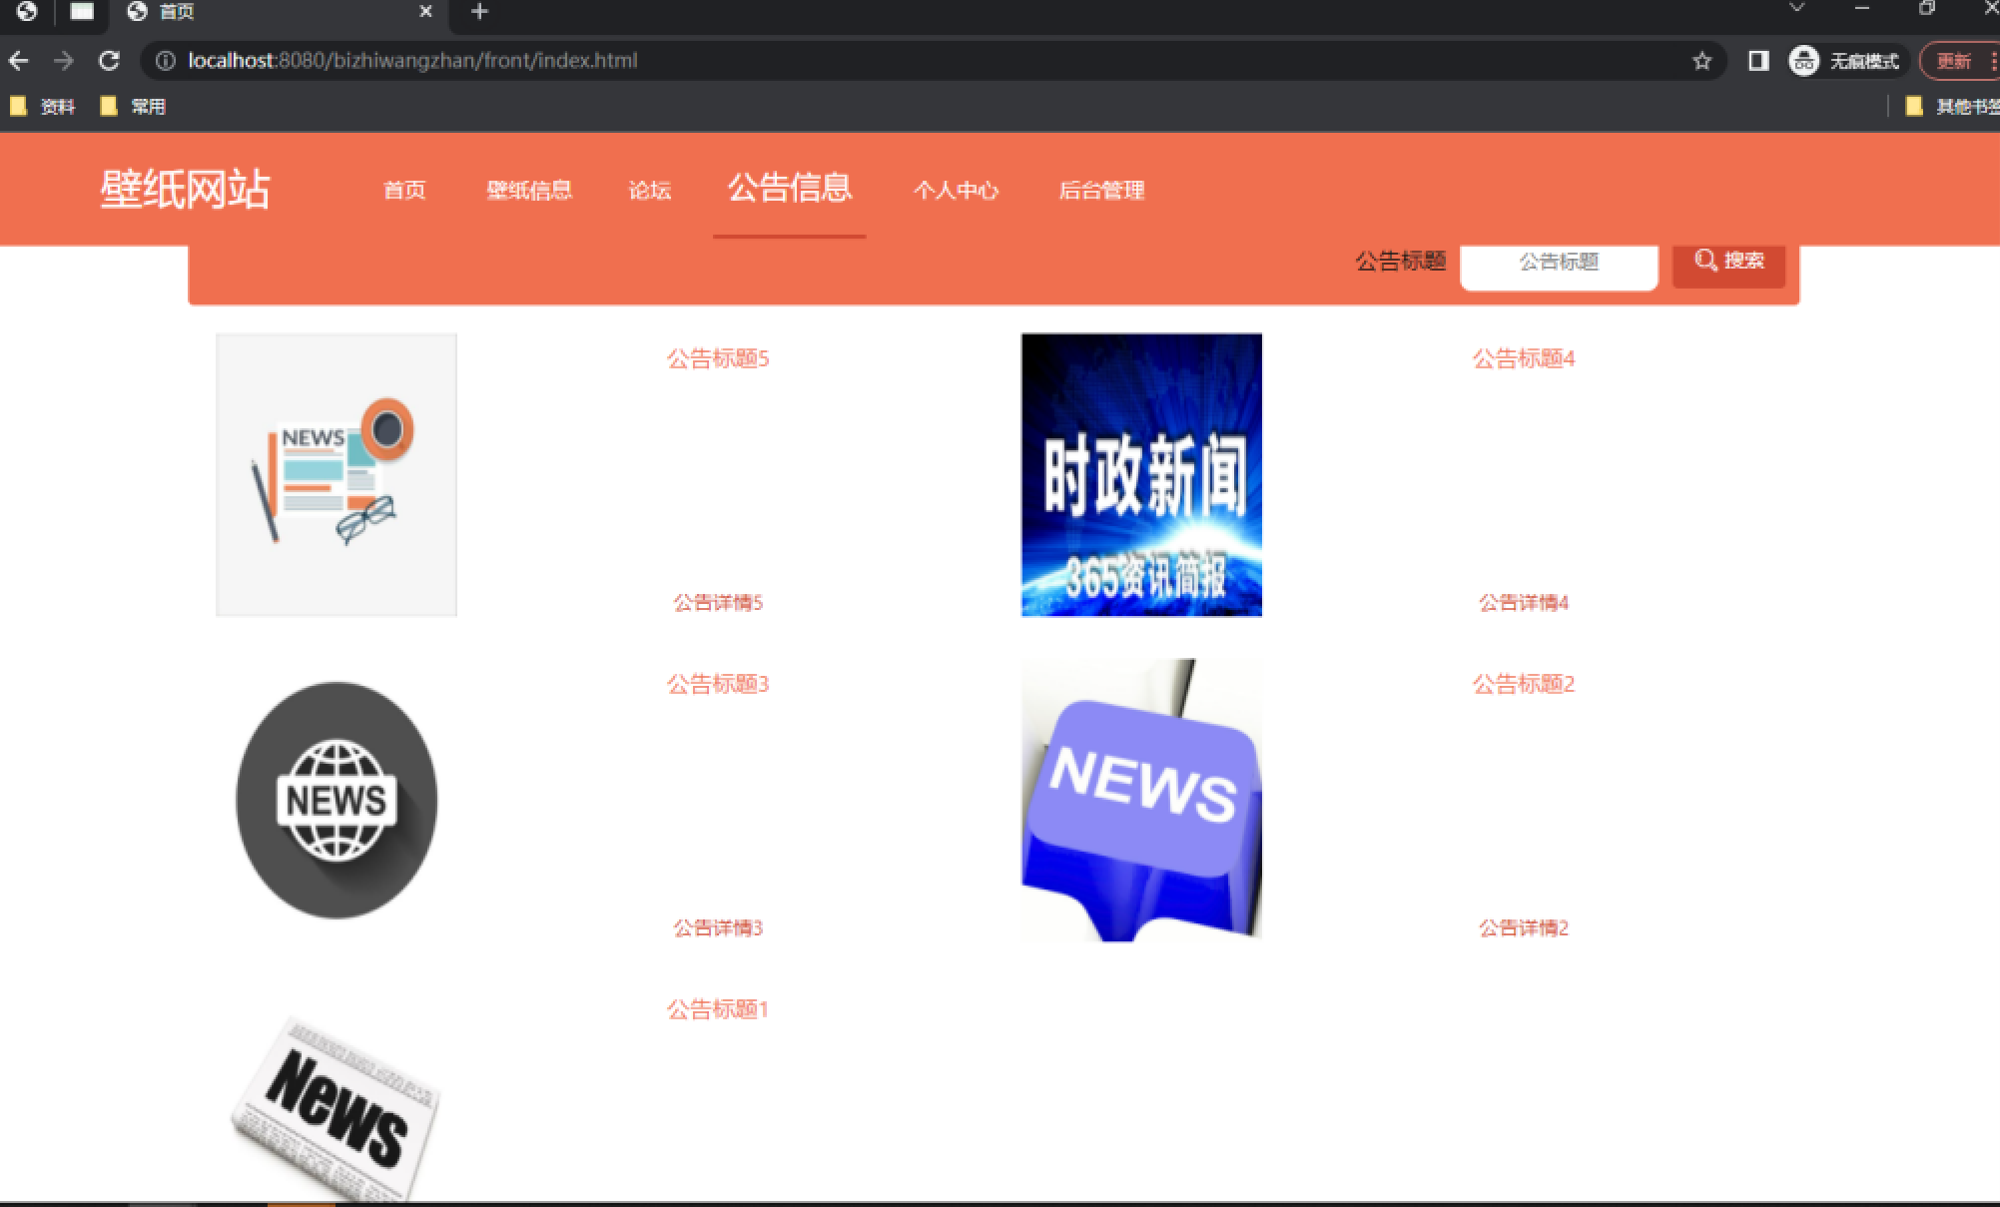Screen dimensions: 2000x1207
Task: Select the 首页 browser tab
Action: click(x=280, y=12)
